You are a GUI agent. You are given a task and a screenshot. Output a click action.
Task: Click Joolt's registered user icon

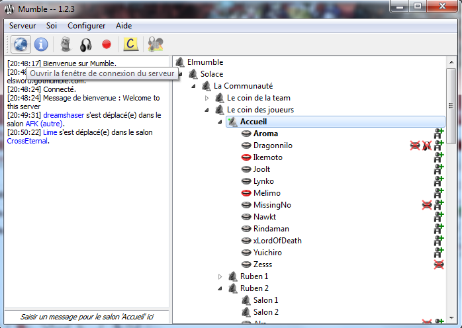coord(439,169)
